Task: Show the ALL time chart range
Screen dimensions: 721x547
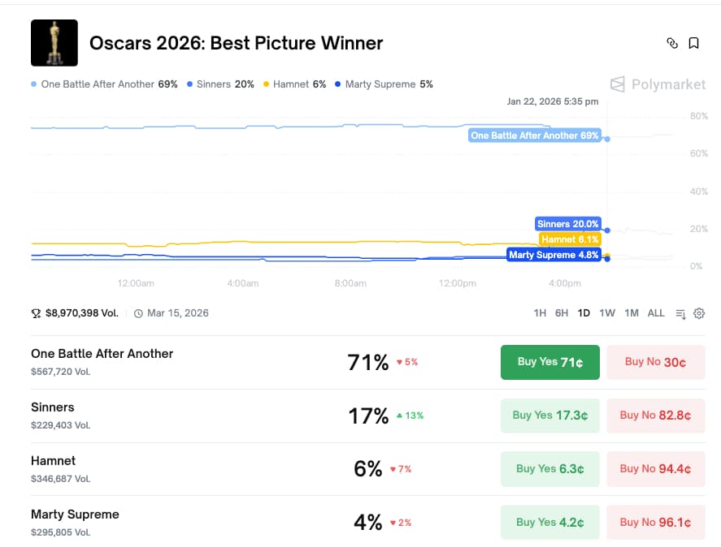Action: [x=656, y=313]
